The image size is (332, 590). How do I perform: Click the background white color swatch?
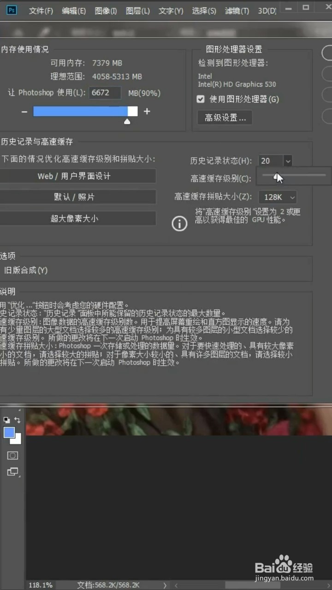click(17, 440)
